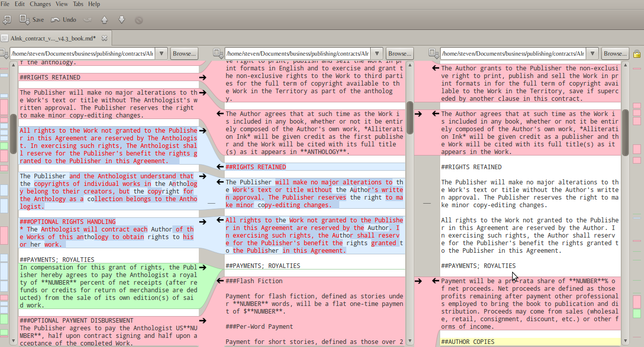Image resolution: width=644 pixels, height=347 pixels.
Task: Click the new comparison toolbar icon
Action: [x=6, y=20]
